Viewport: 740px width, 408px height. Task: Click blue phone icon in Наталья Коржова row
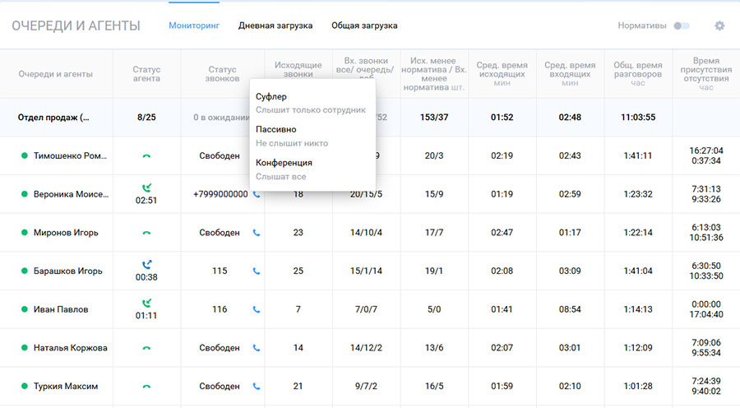click(x=257, y=348)
